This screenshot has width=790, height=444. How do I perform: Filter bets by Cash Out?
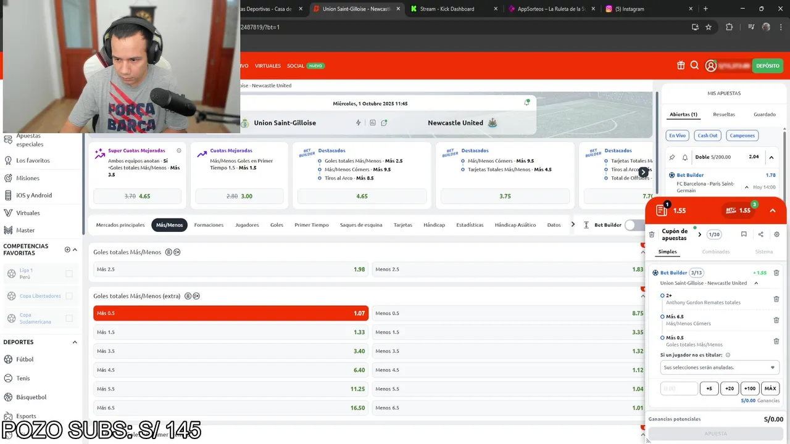(707, 135)
